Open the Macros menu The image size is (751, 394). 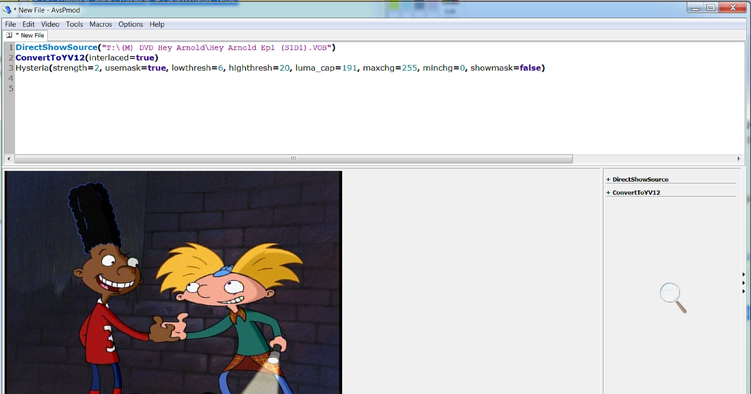100,24
